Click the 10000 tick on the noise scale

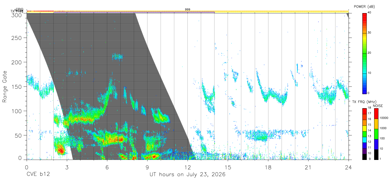point(384,118)
